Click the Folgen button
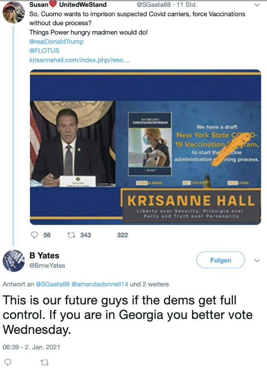 tap(220, 260)
